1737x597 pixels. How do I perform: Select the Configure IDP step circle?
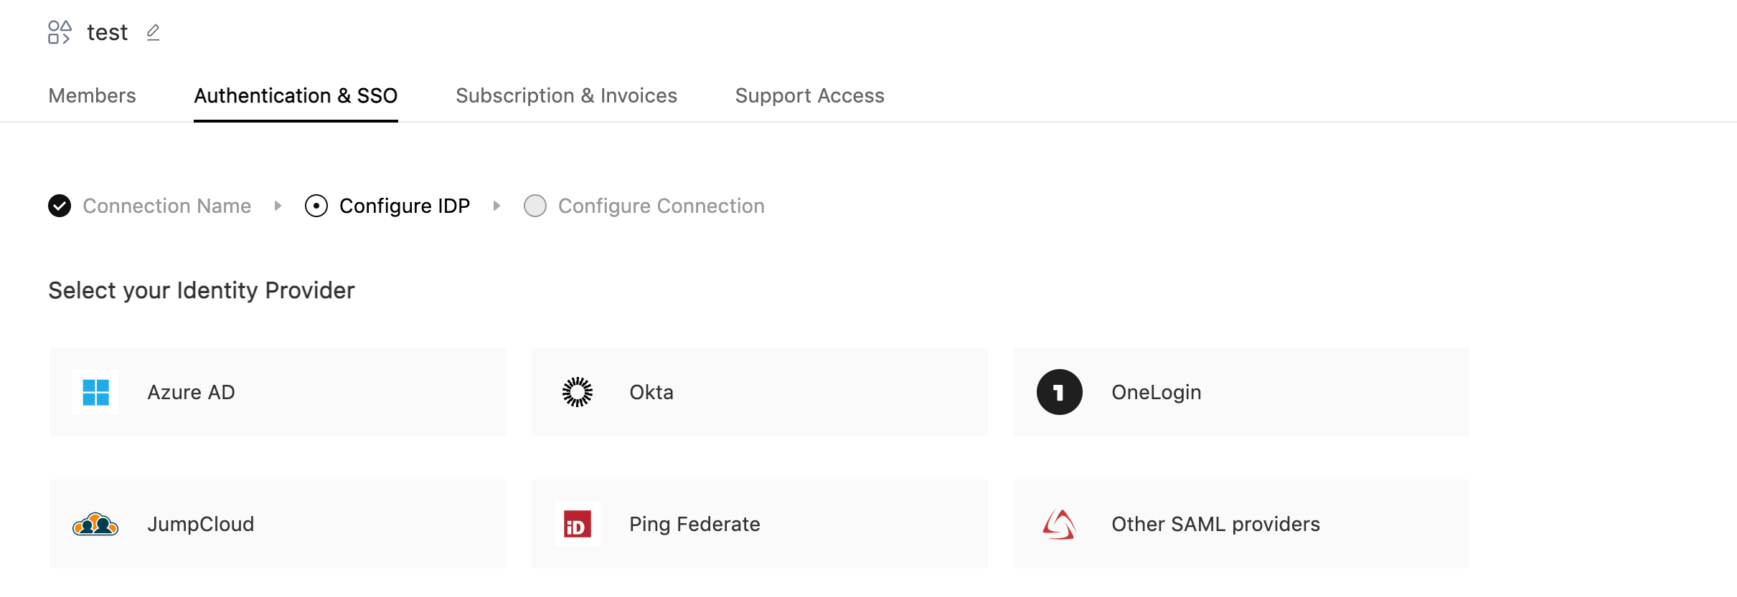pyautogui.click(x=316, y=206)
